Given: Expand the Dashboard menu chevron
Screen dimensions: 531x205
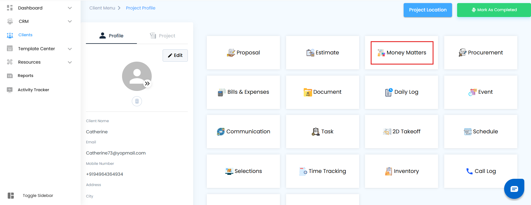Looking at the screenshot, I should [70, 8].
